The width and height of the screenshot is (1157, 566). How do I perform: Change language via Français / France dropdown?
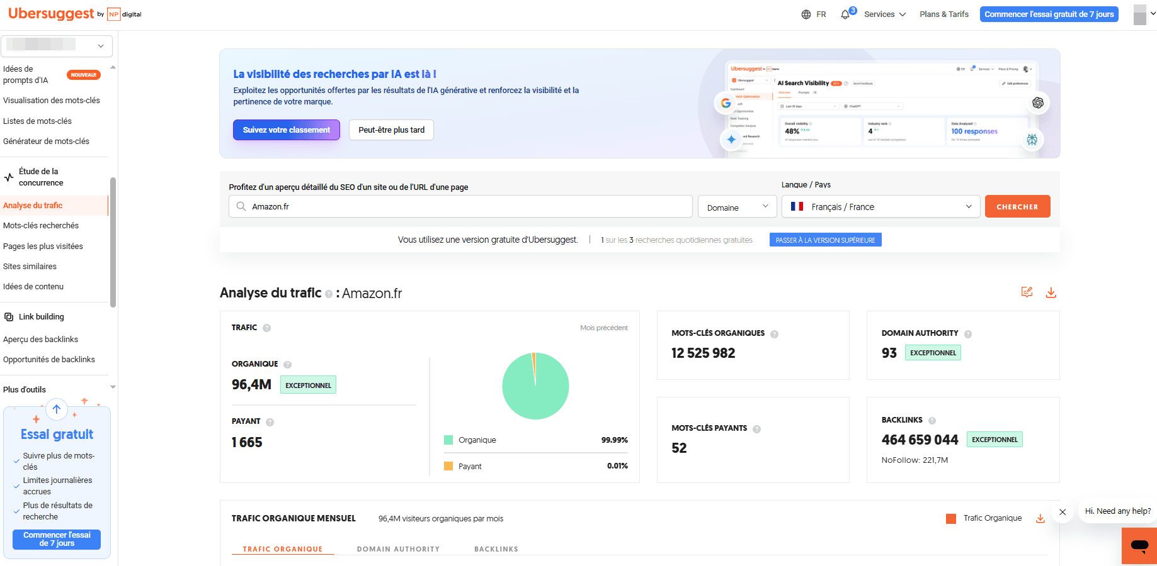tap(880, 206)
